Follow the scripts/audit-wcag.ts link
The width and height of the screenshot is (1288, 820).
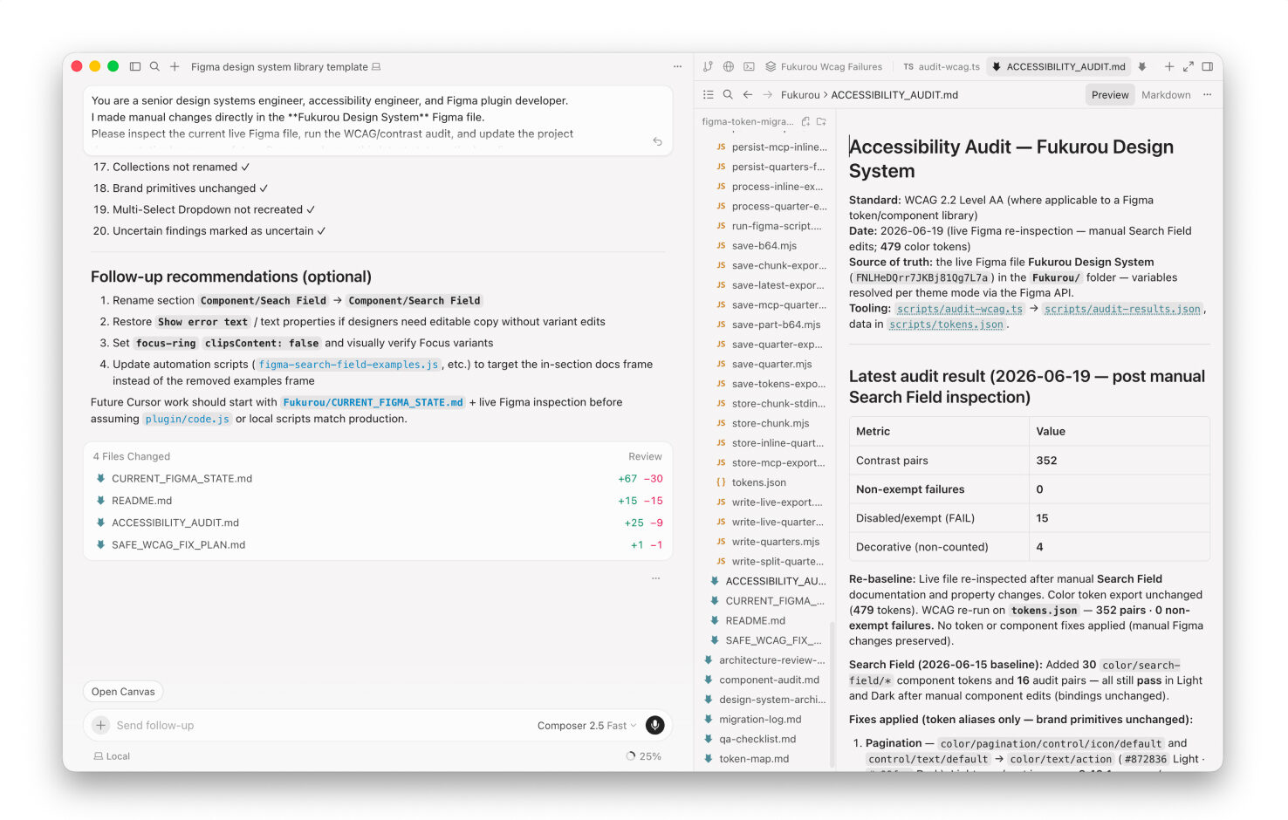pos(959,309)
